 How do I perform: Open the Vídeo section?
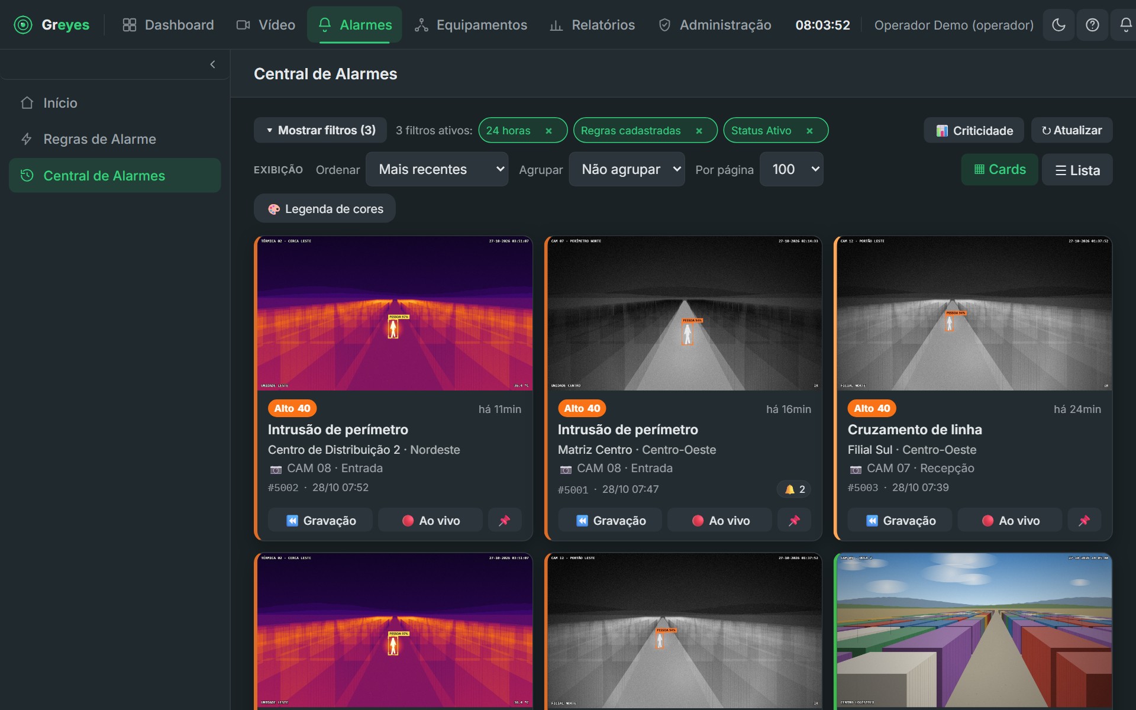point(266,25)
